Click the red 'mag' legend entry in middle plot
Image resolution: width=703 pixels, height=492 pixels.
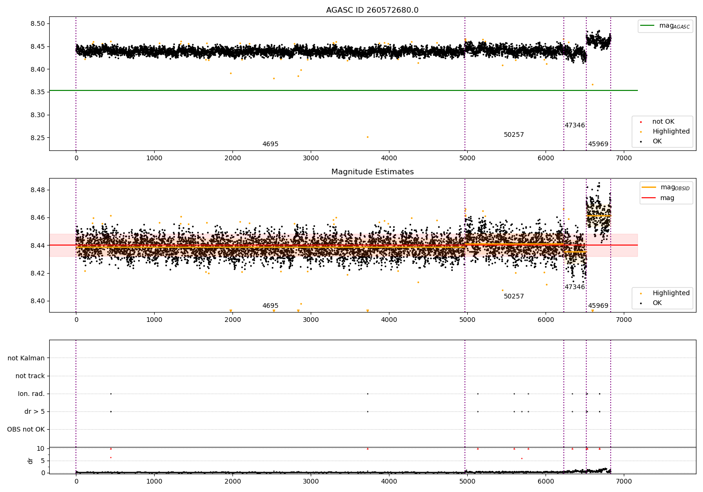[649, 198]
